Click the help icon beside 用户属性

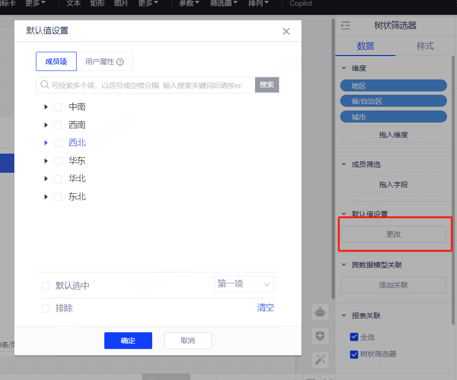(120, 62)
